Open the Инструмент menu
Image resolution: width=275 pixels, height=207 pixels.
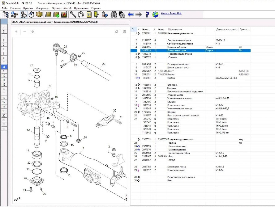click(43, 8)
